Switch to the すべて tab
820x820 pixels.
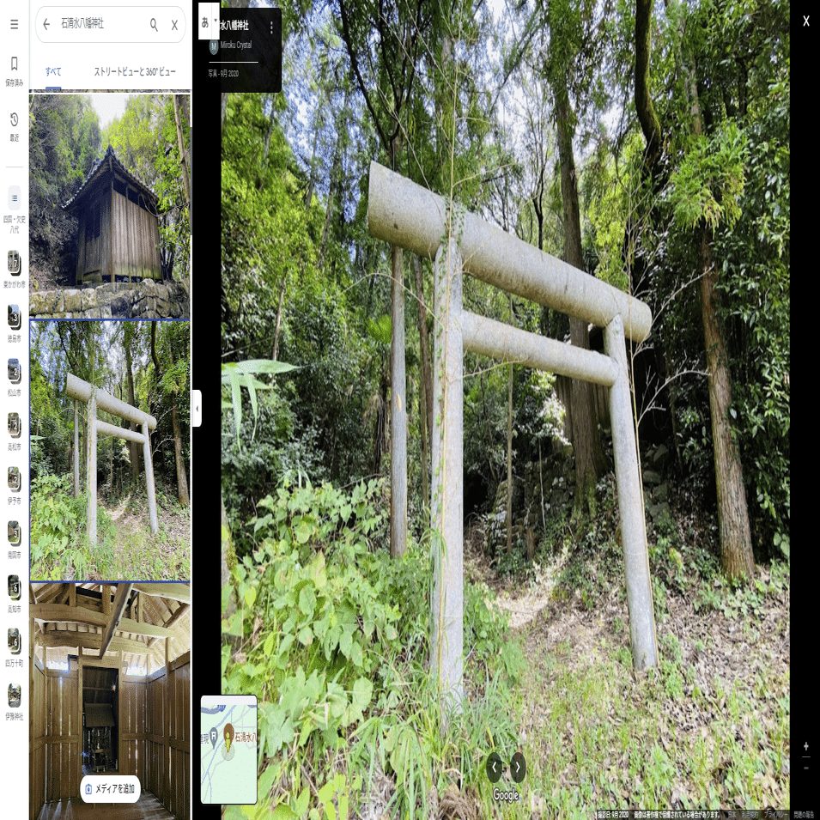tap(53, 71)
